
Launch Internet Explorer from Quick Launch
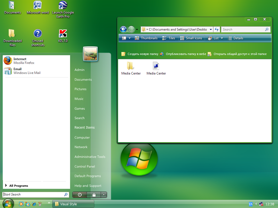34,204
